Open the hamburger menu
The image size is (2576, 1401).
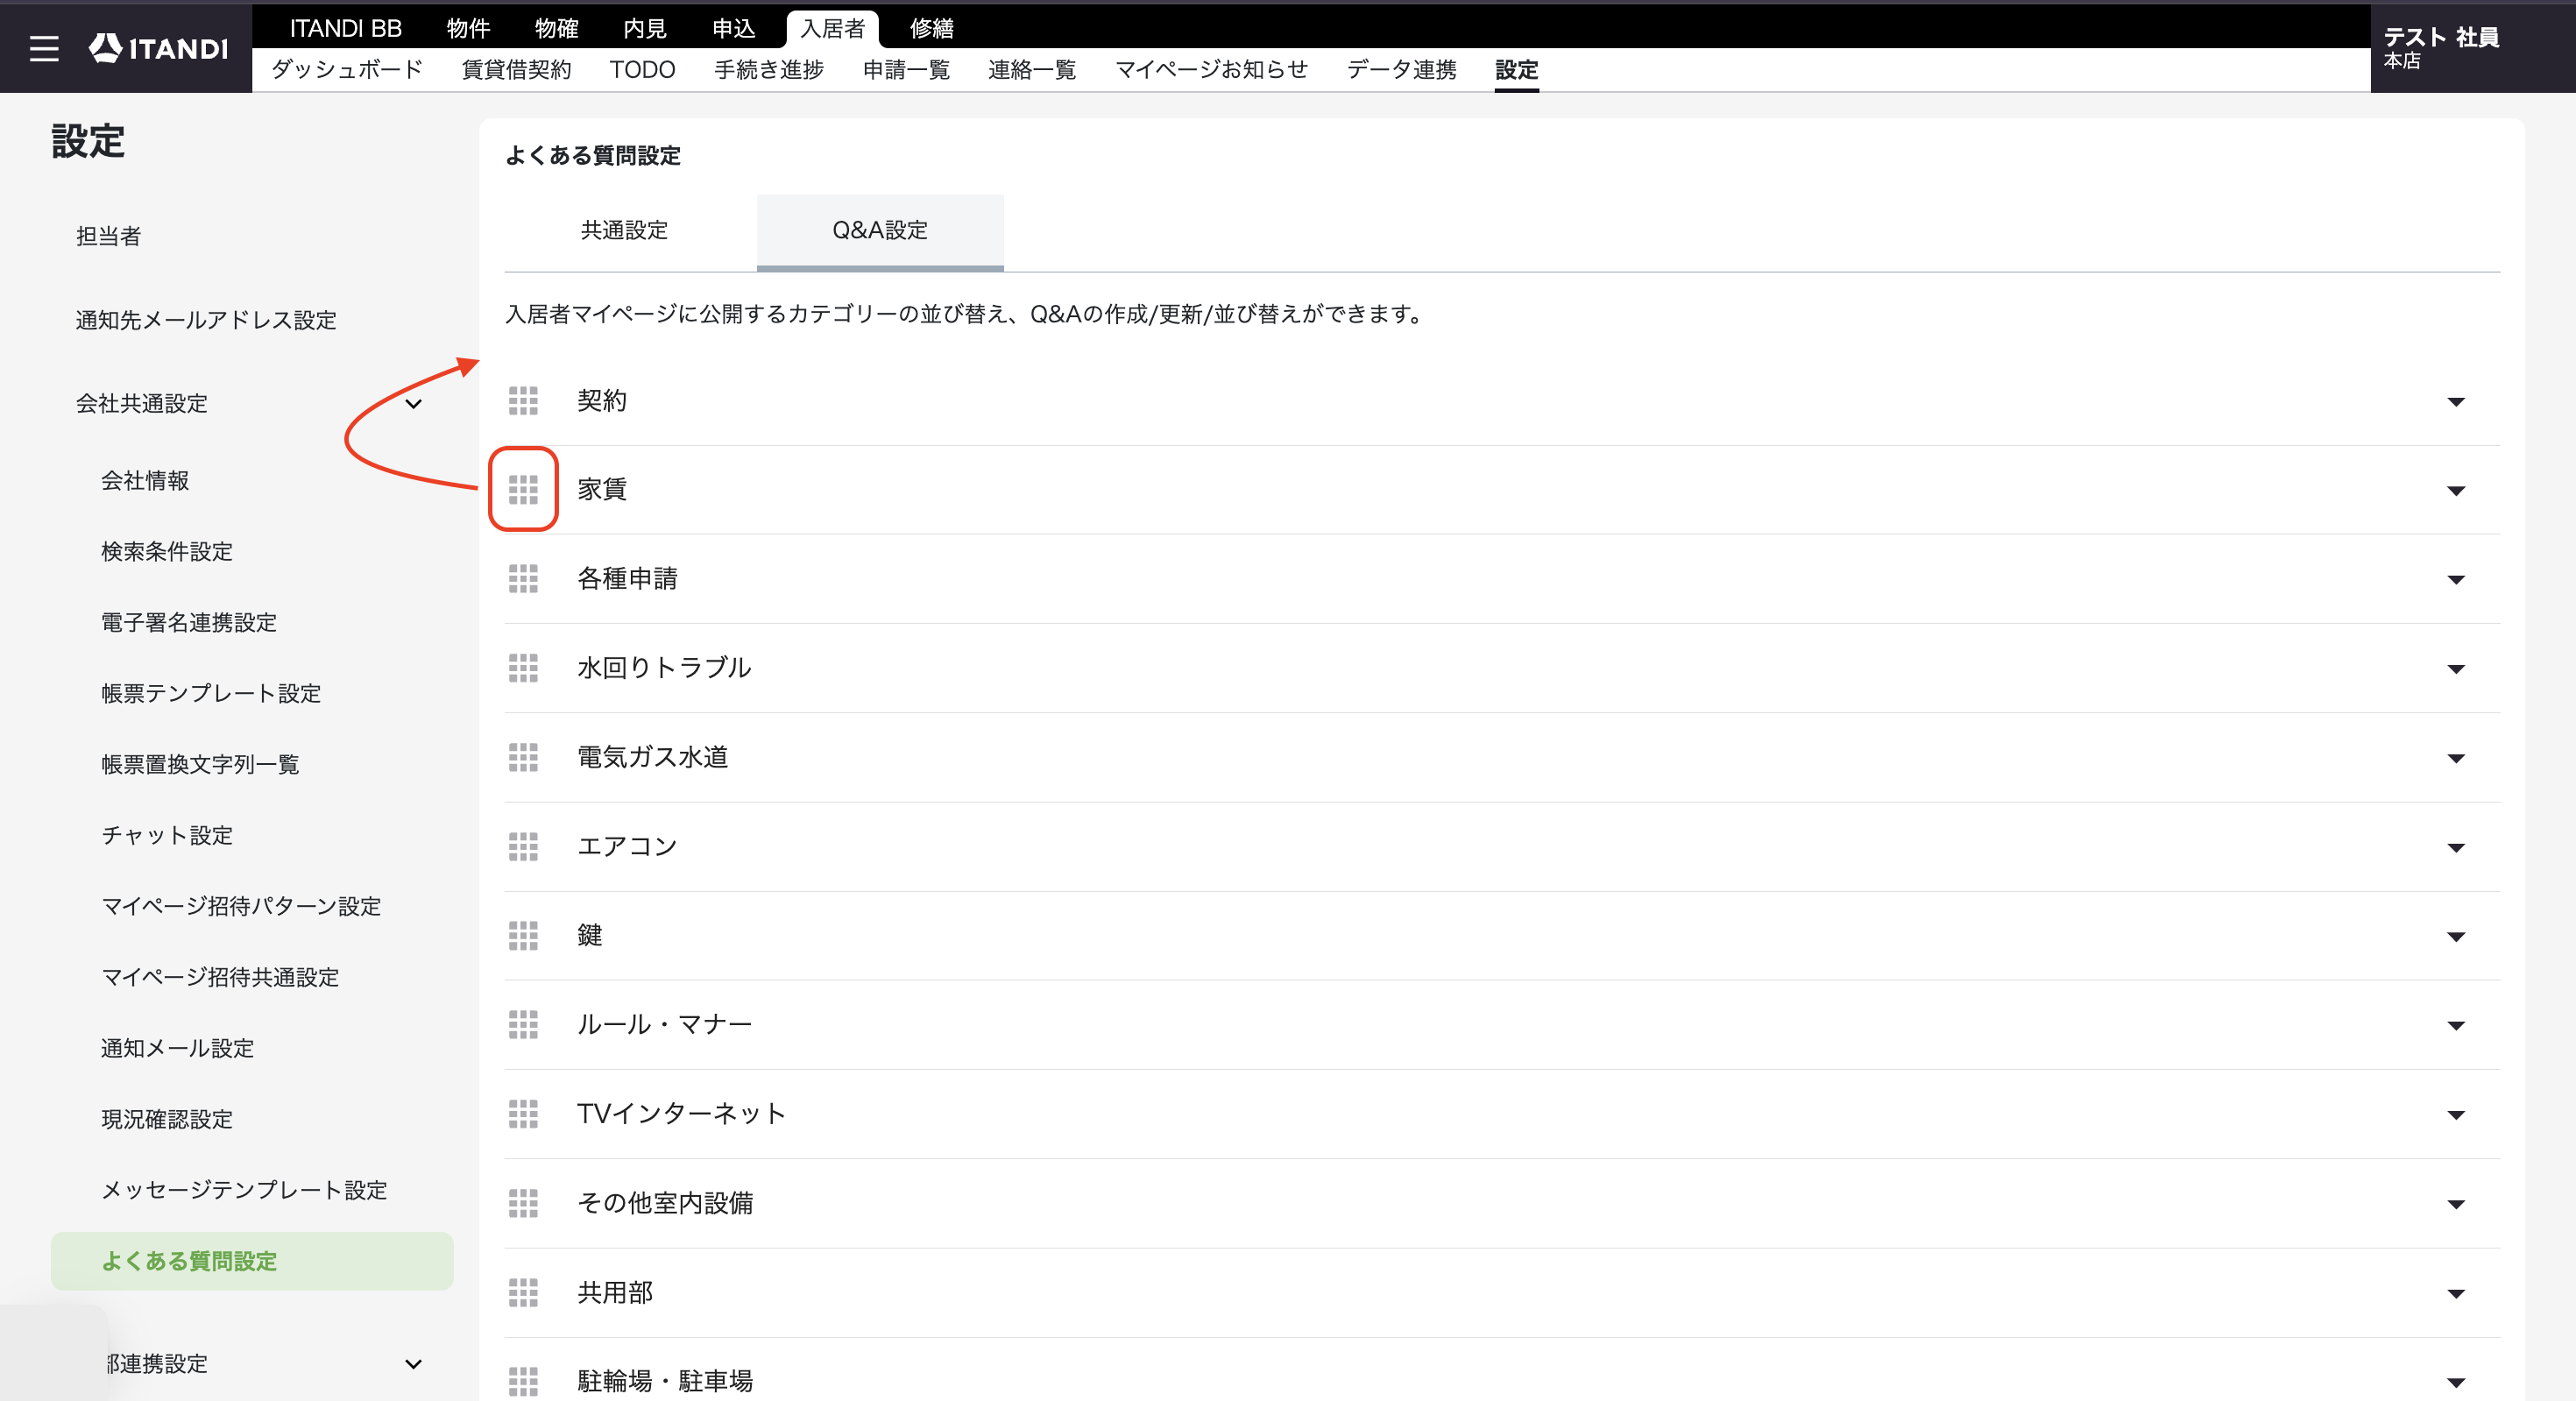pos(44,48)
